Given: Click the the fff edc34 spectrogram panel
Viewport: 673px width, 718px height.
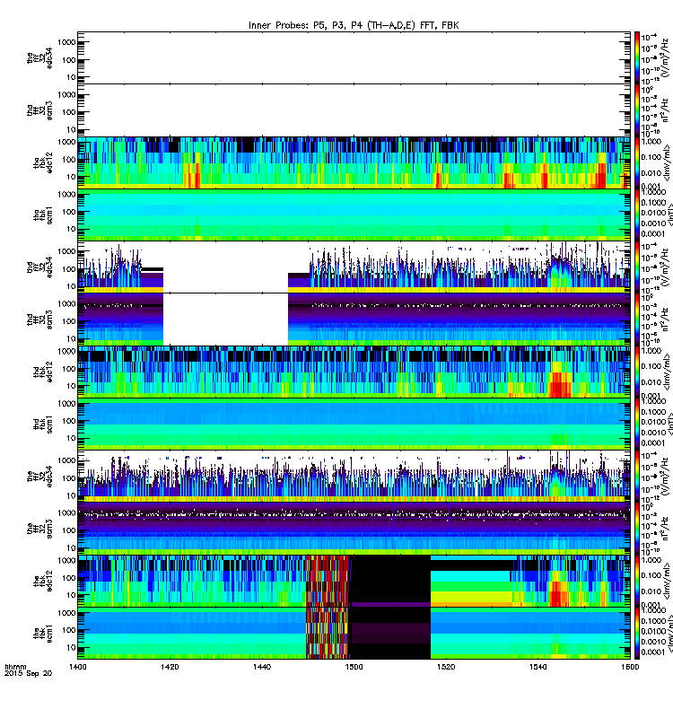Looking at the screenshot, I should pos(354,477).
